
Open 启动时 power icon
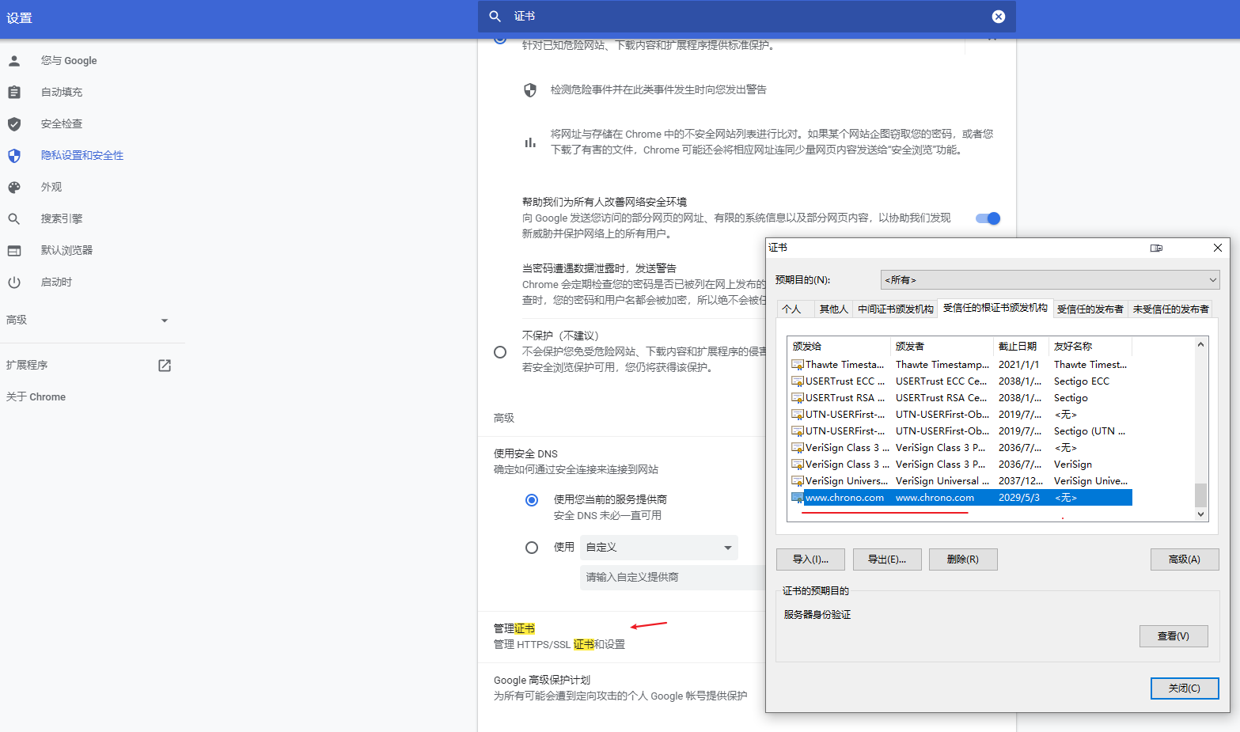14,282
